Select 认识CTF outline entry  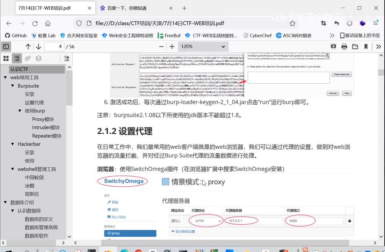point(37,69)
